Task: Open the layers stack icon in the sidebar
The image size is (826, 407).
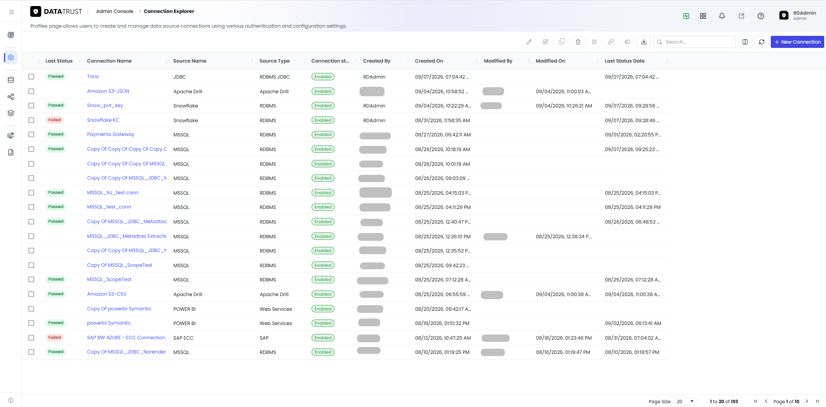Action: (11, 113)
